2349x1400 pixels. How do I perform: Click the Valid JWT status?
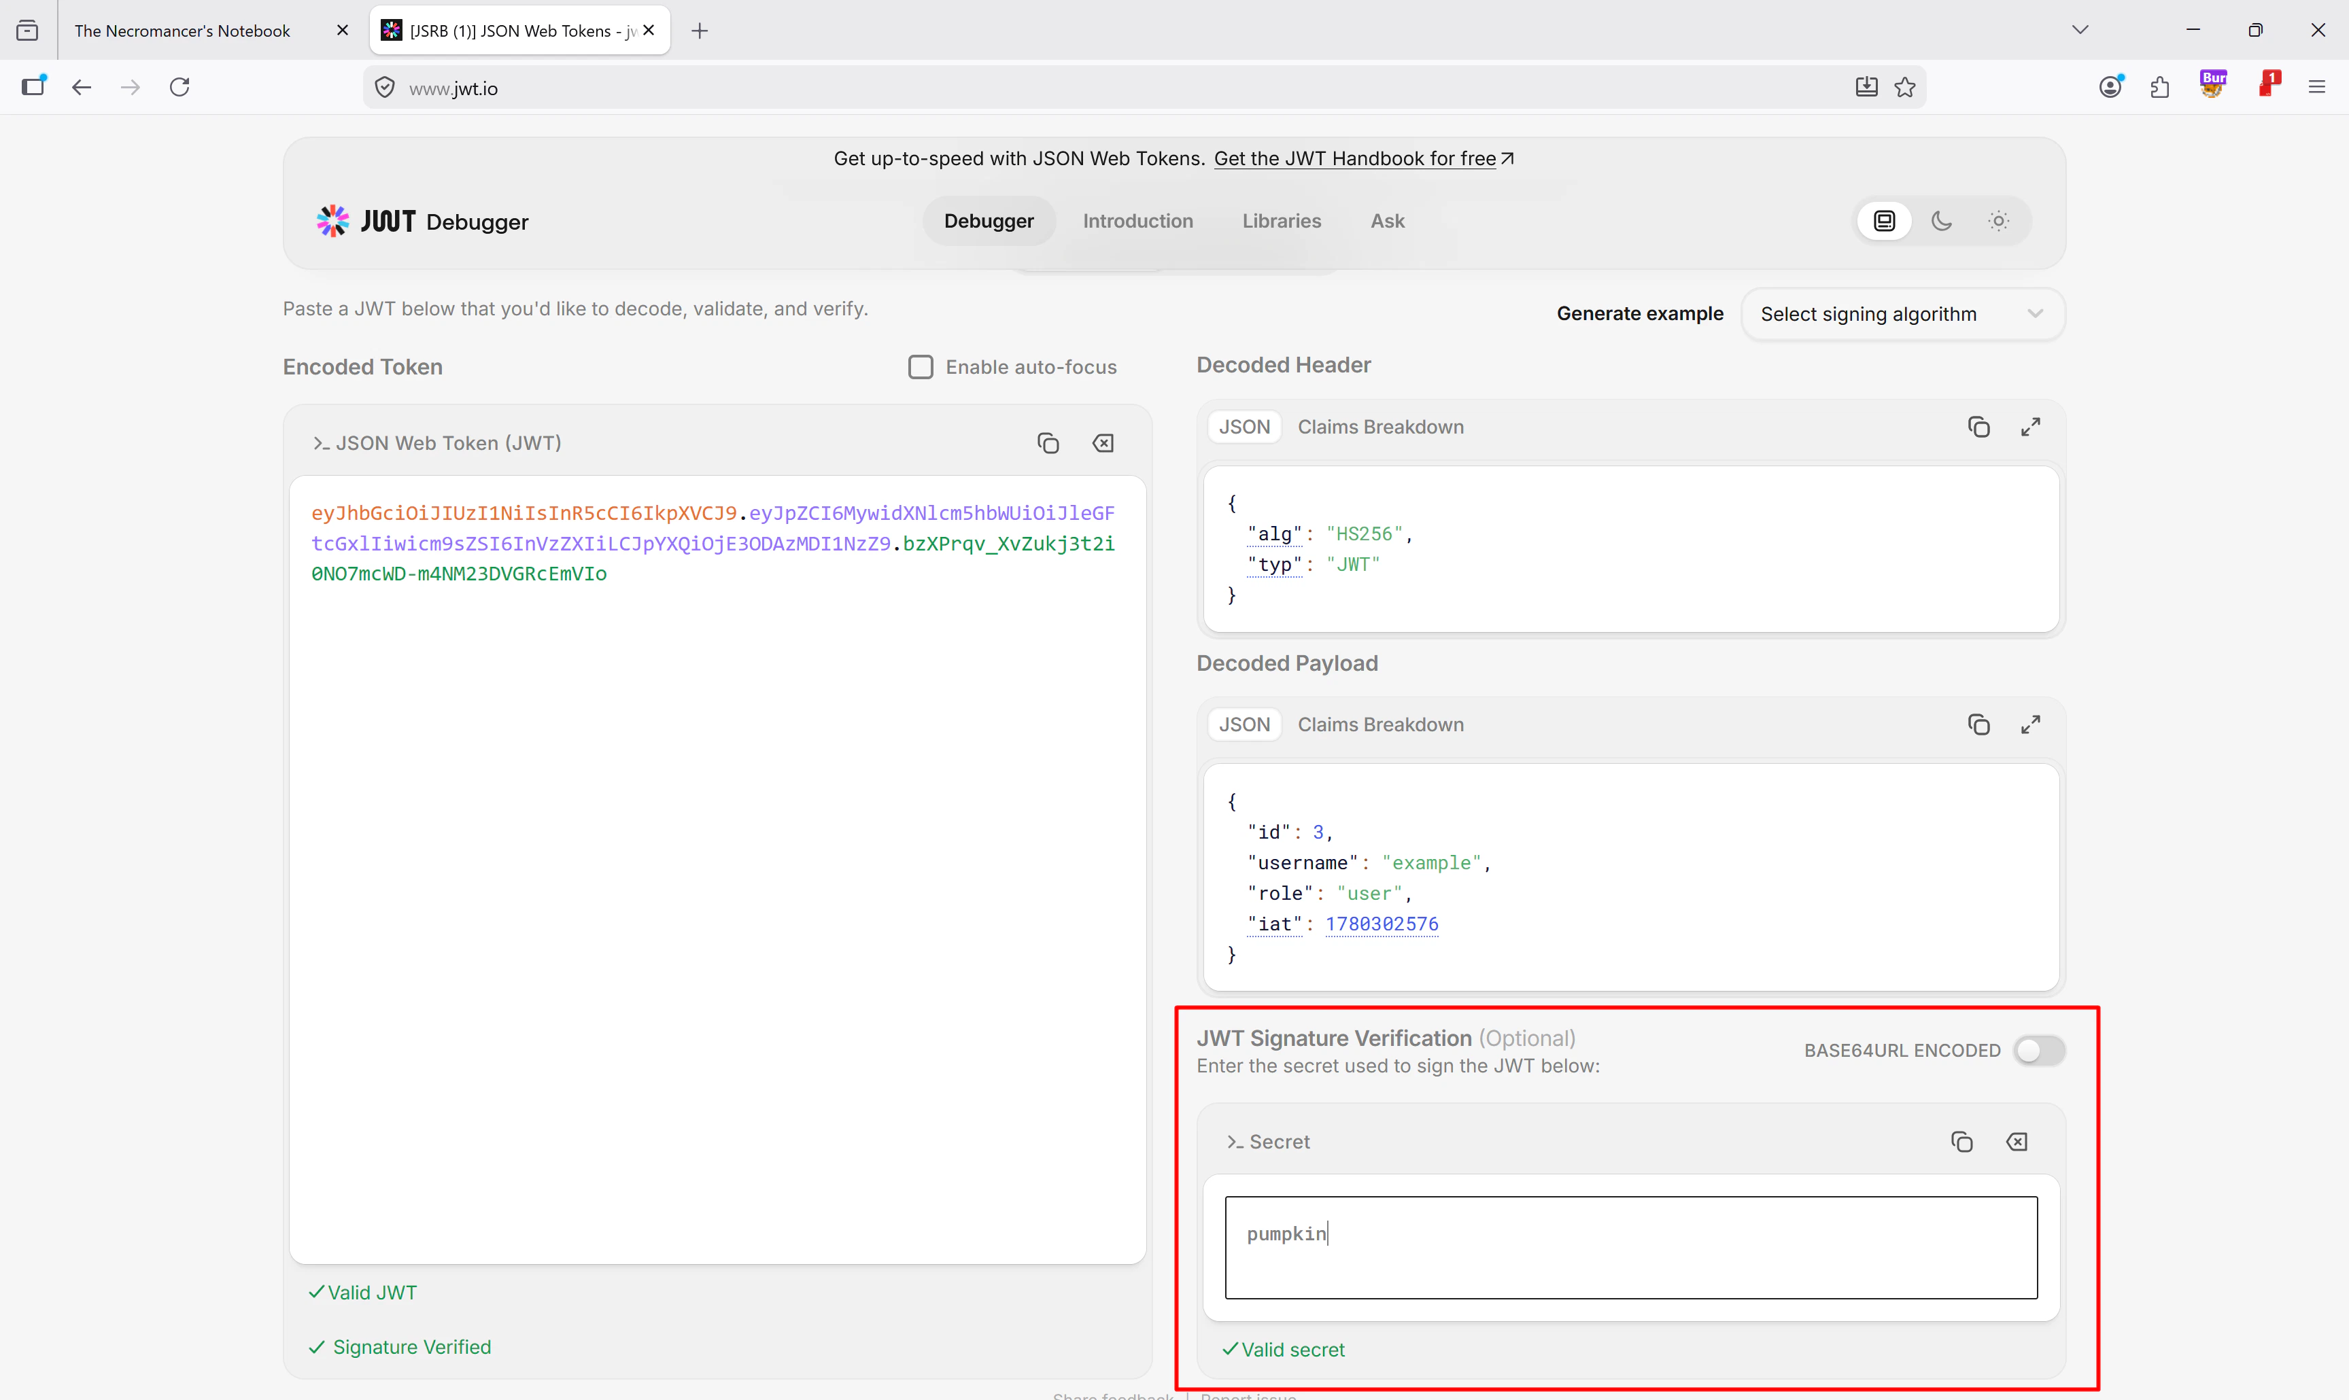(362, 1293)
